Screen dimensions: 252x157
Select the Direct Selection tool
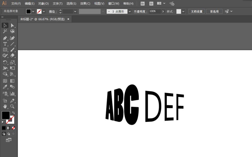point(12,25)
